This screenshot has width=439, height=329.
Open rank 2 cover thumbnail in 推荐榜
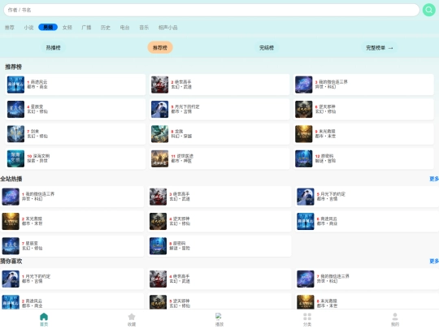[x=159, y=84]
